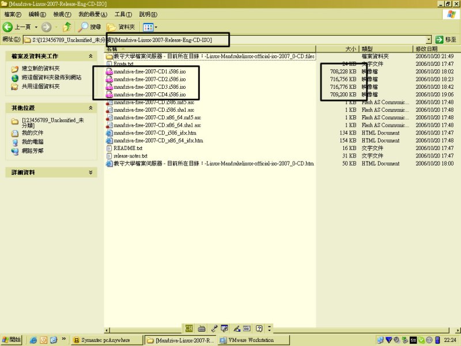Open the Views icon menu
The width and height of the screenshot is (461, 346).
click(148, 27)
